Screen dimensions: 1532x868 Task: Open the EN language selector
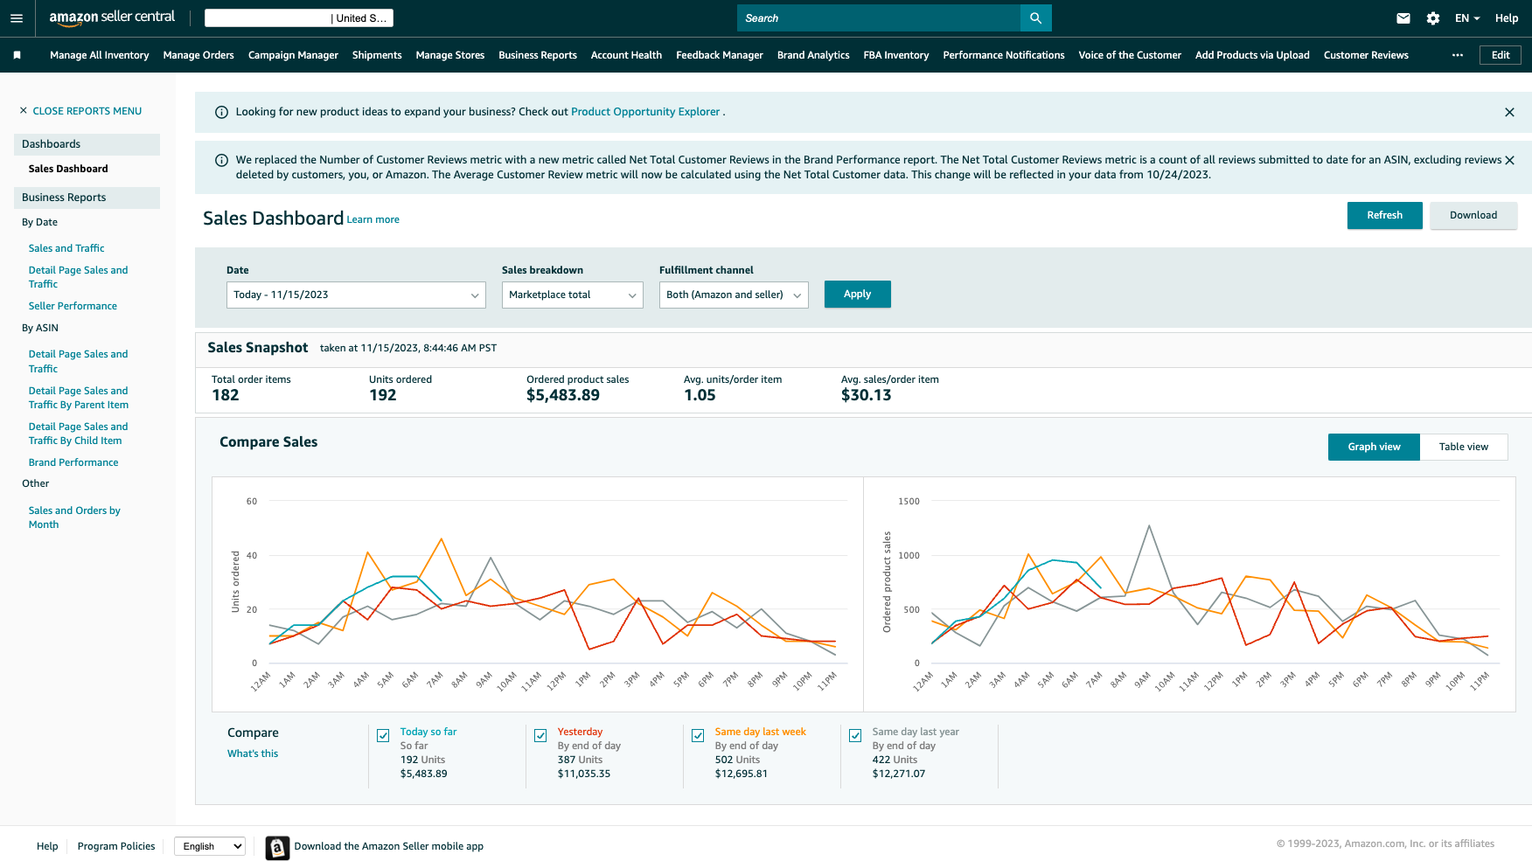[x=1467, y=18]
